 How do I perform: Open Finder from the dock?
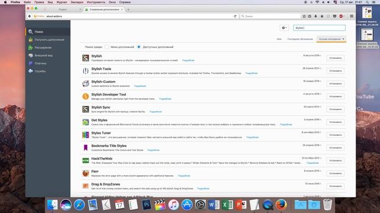coord(52,205)
